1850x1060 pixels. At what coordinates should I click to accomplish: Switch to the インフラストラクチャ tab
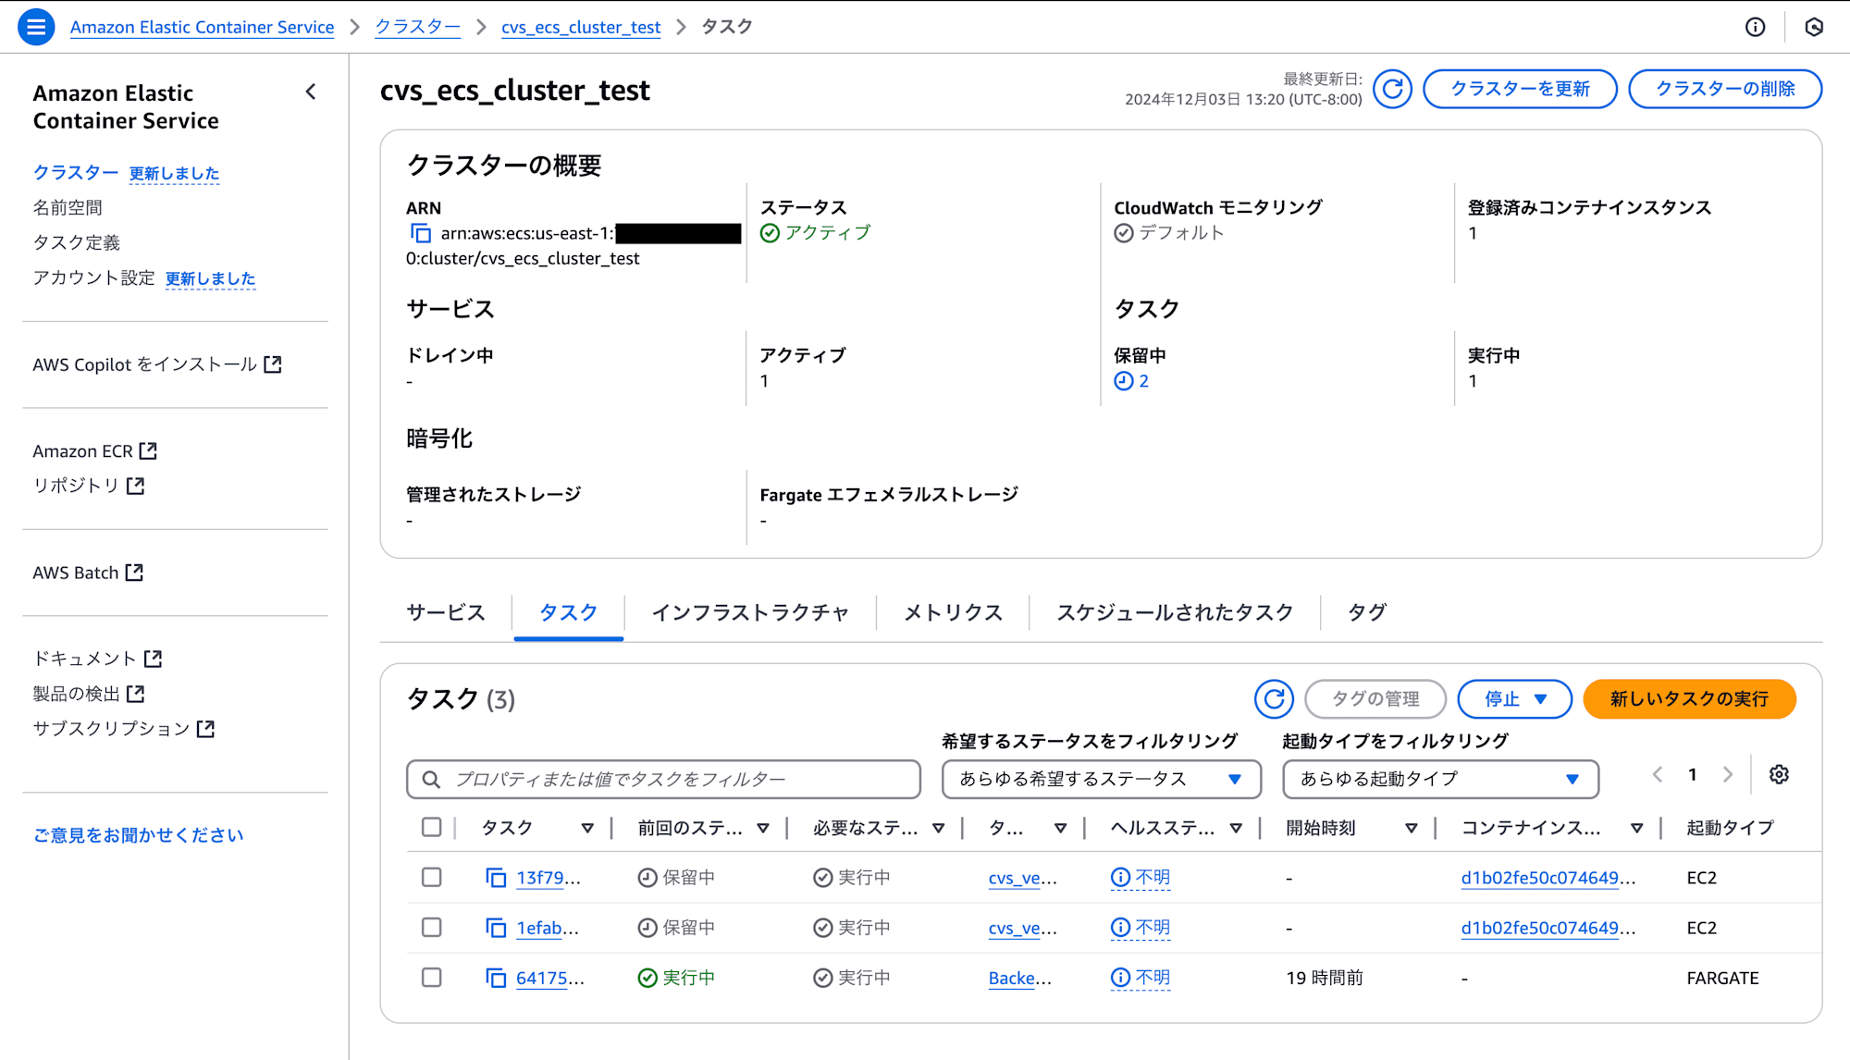tap(750, 612)
